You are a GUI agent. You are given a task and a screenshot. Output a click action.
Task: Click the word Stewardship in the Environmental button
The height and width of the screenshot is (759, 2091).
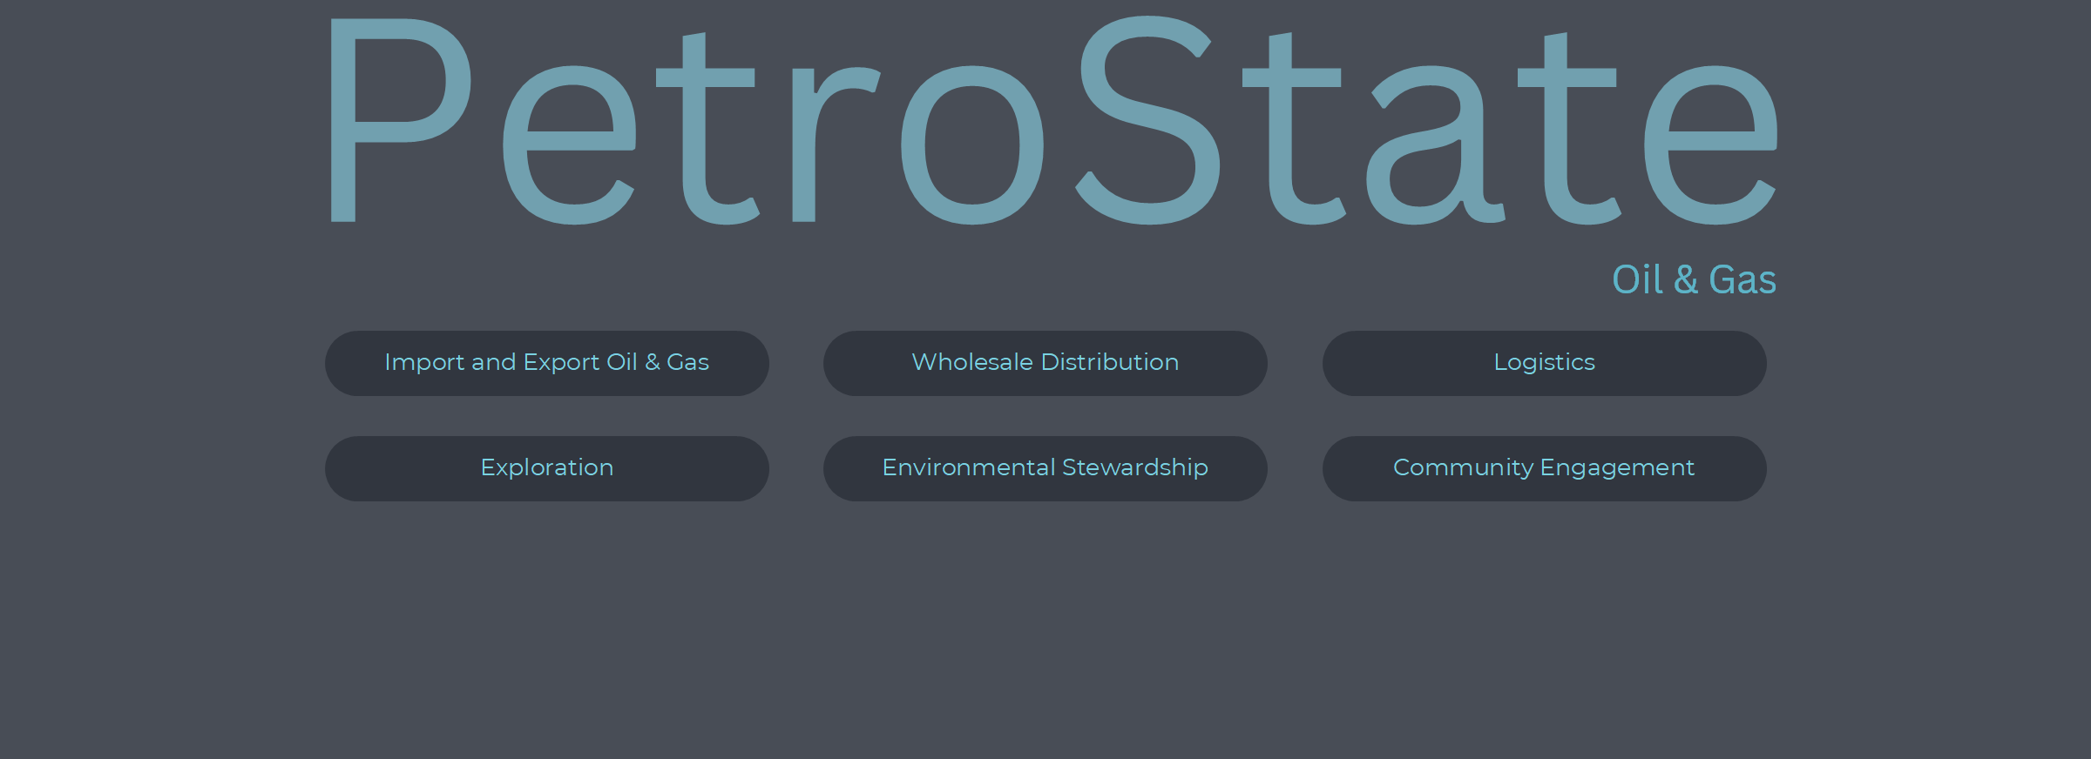click(1134, 468)
